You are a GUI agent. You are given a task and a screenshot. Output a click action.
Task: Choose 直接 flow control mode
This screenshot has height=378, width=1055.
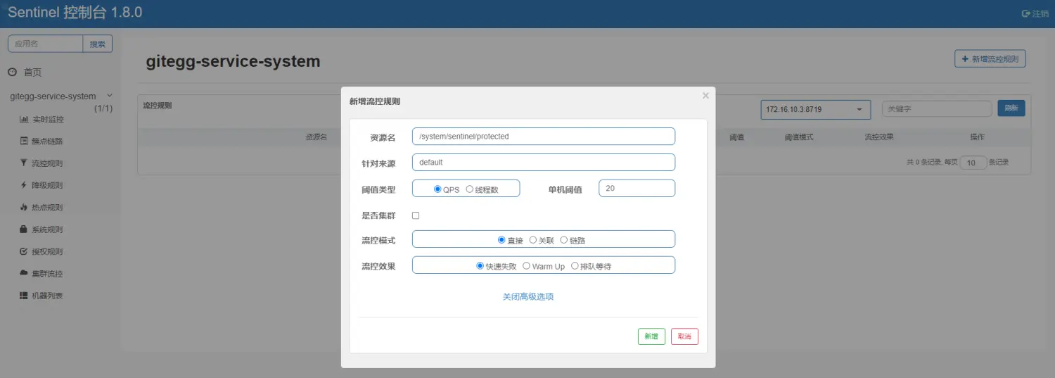[501, 240]
